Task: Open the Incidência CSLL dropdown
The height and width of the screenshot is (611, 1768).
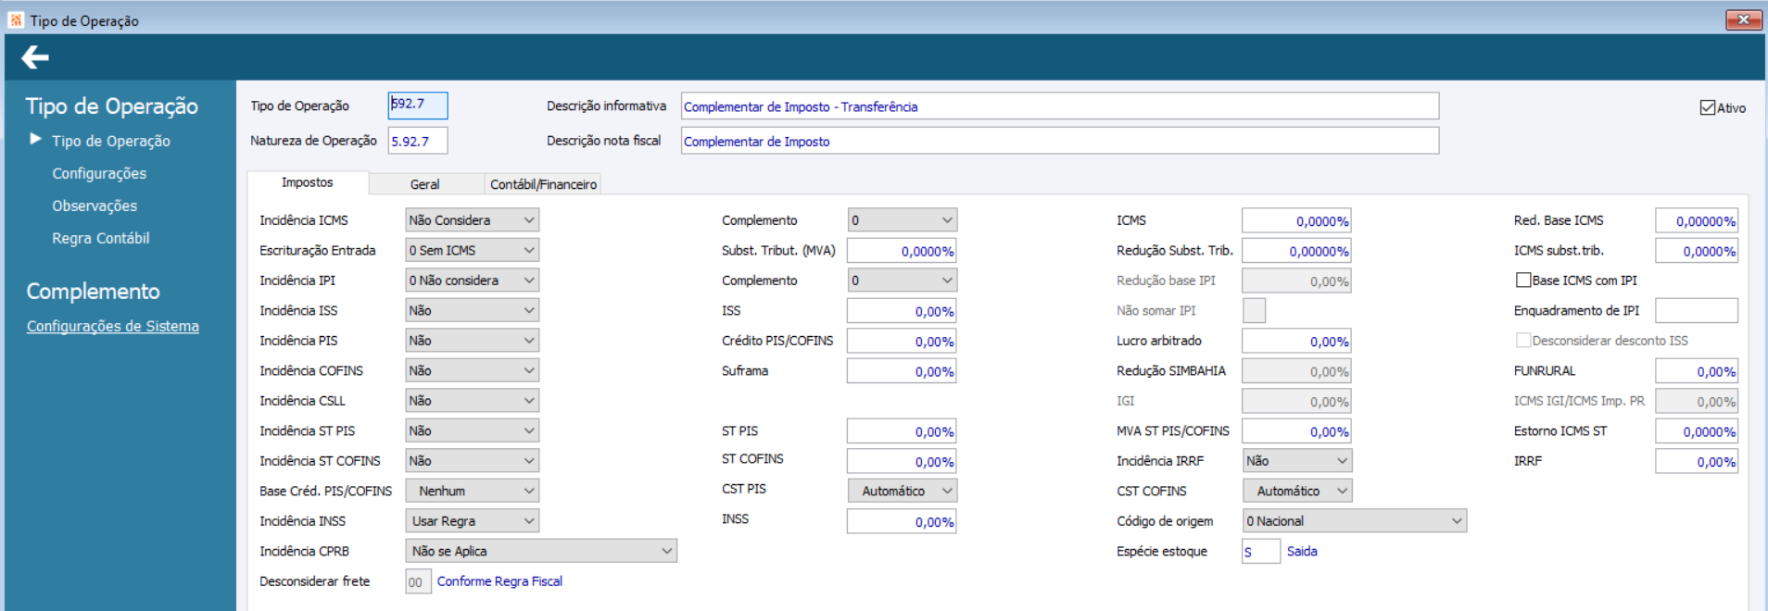Action: point(473,401)
